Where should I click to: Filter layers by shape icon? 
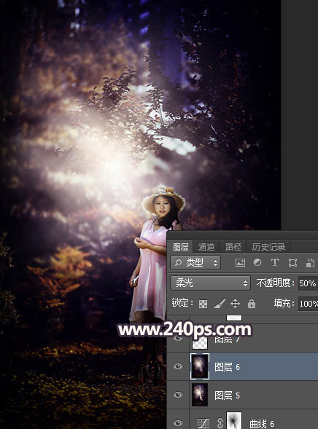(x=292, y=263)
